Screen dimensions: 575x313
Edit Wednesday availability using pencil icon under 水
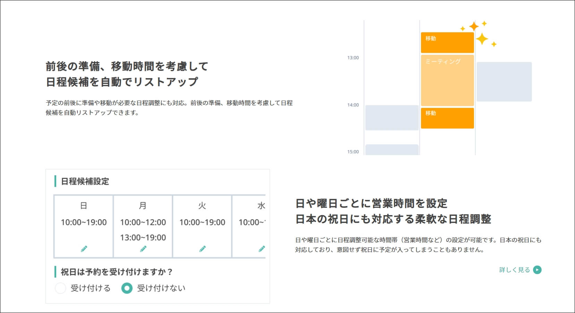(x=261, y=249)
